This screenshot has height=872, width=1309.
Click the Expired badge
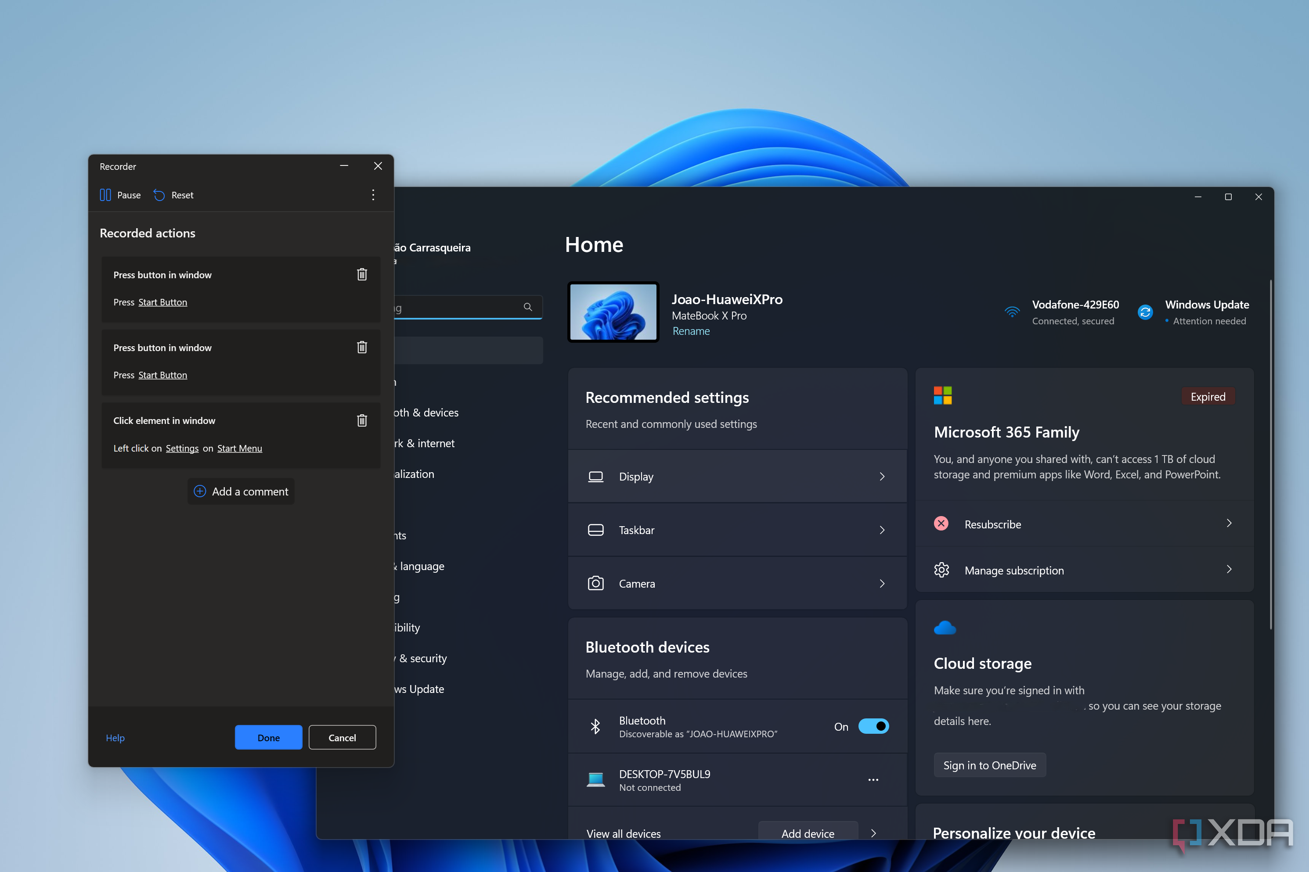click(x=1208, y=397)
